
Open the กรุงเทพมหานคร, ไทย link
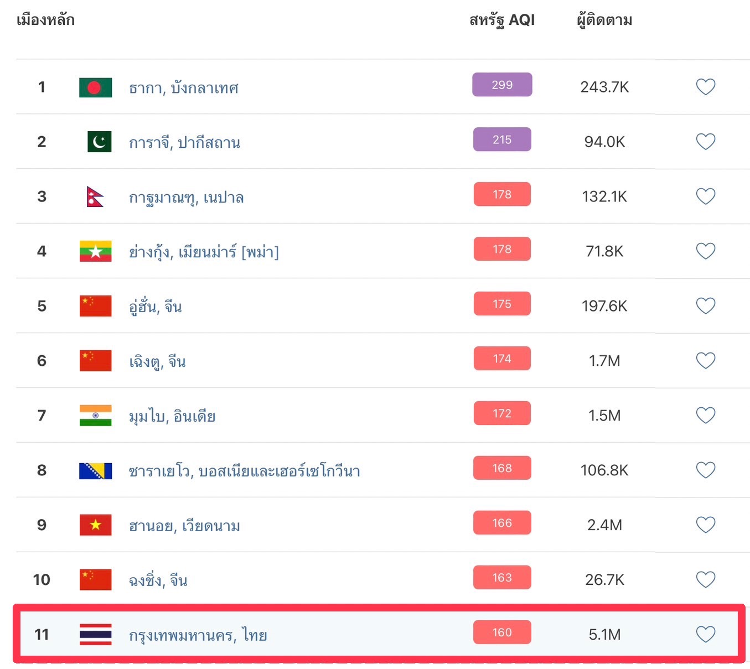[198, 635]
